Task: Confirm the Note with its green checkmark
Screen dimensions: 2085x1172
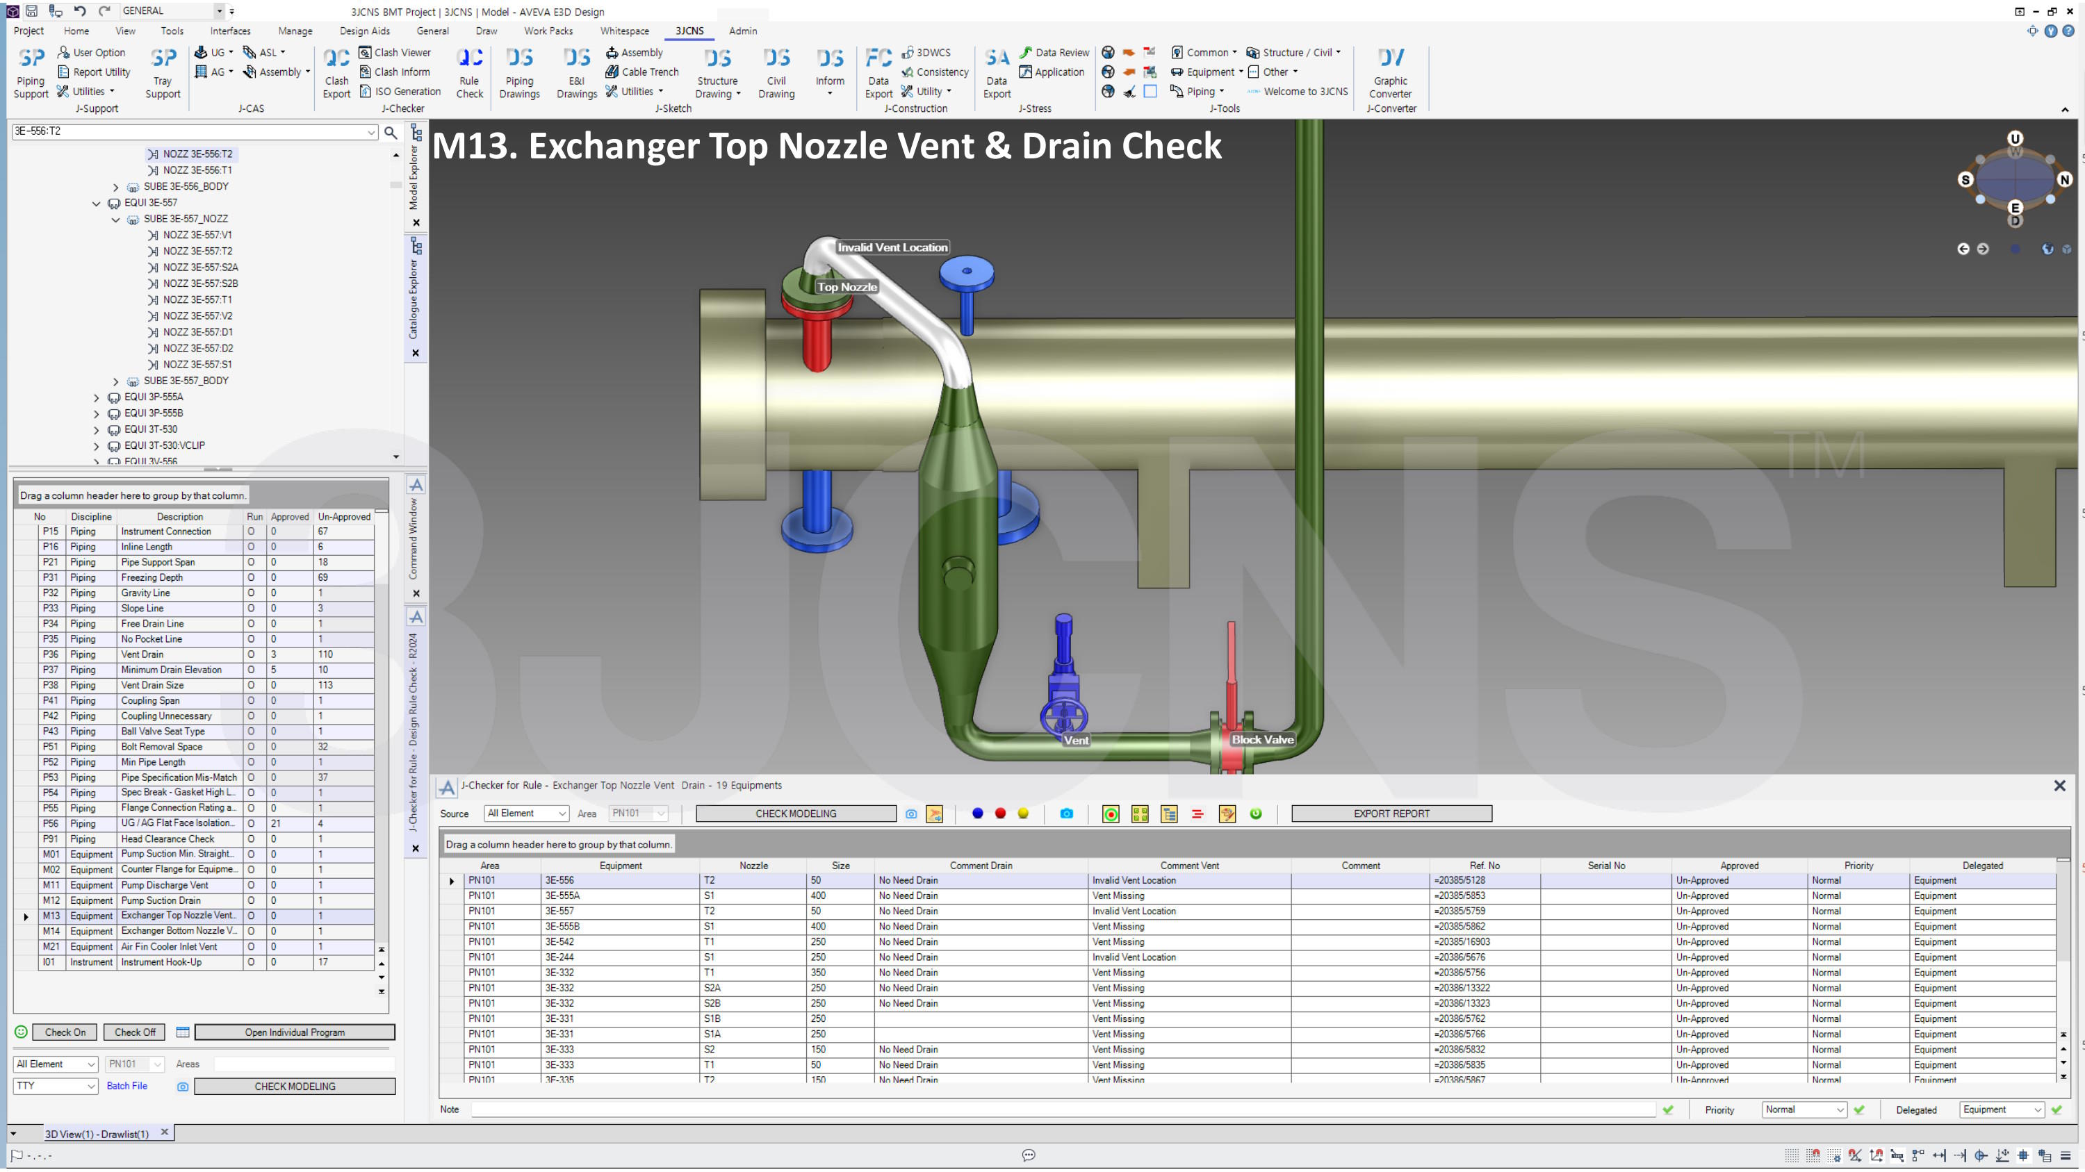Action: click(x=1667, y=1111)
